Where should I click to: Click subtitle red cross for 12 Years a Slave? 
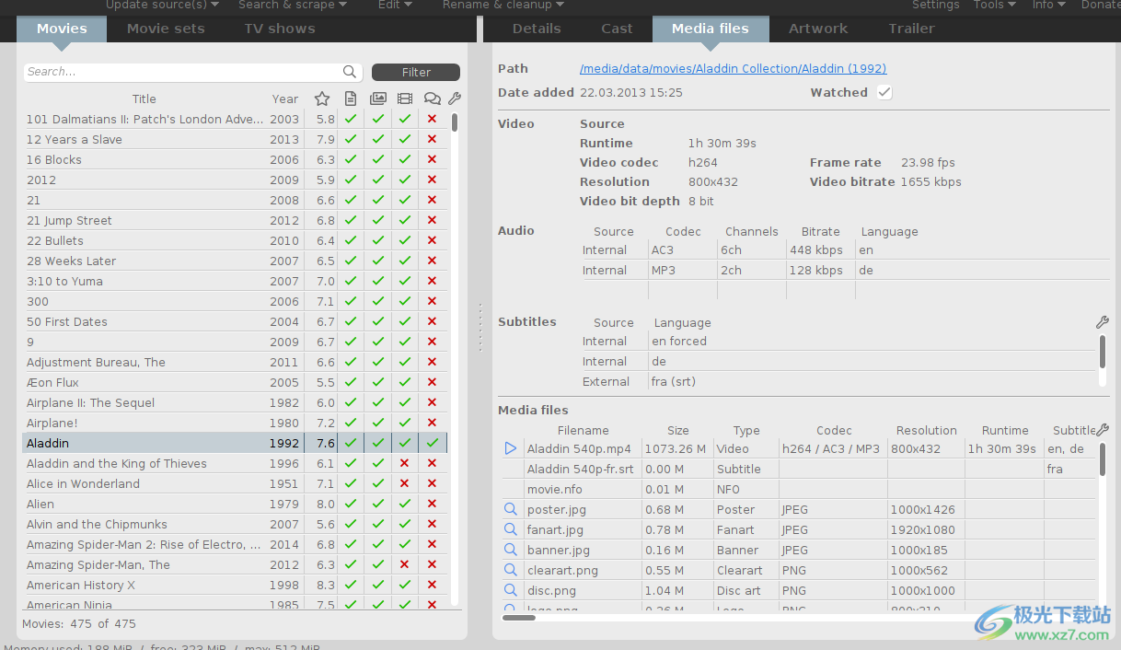click(433, 139)
